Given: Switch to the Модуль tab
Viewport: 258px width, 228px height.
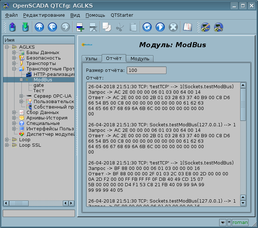Looking at the screenshot, I should [140, 59].
